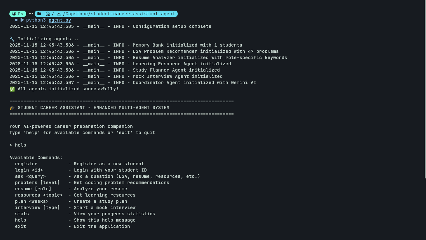
Task: Open the underlined agent.py file link
Action: coord(60,20)
